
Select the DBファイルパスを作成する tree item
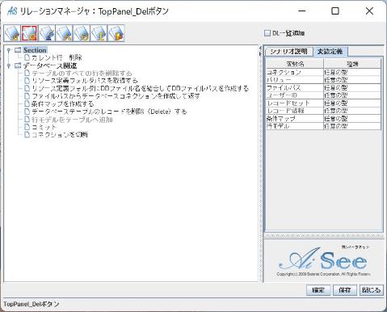(140, 88)
